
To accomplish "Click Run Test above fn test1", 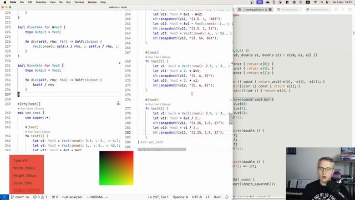I will [x=34, y=132].
